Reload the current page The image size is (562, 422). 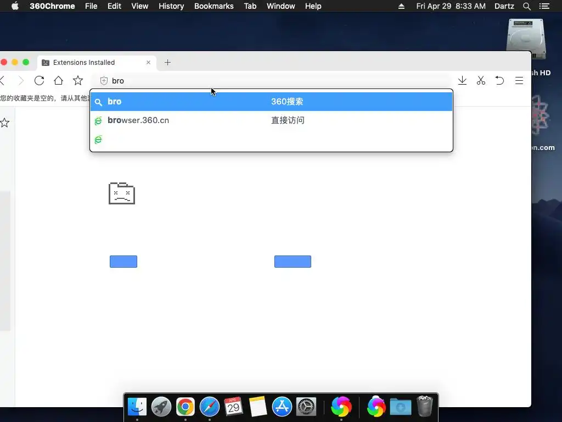click(39, 80)
